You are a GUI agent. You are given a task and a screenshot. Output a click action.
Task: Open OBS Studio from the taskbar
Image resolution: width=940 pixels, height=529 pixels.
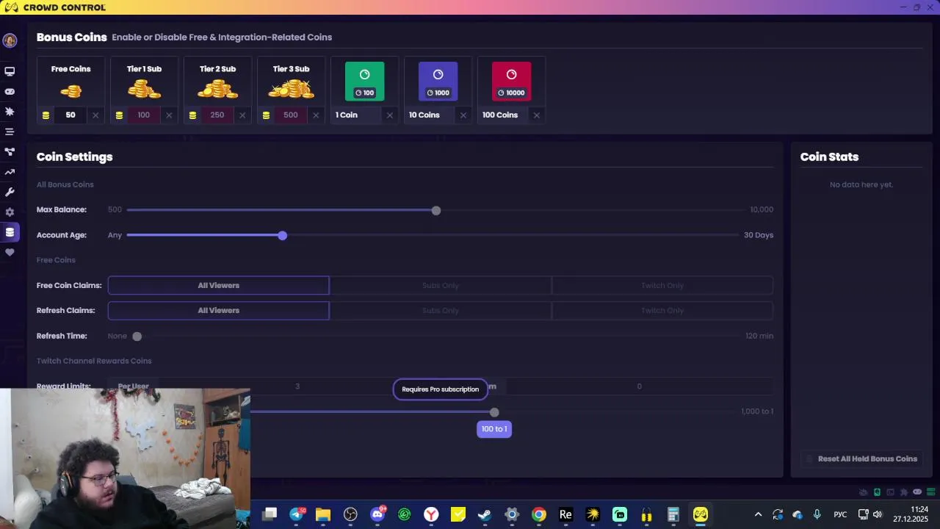[350, 514]
